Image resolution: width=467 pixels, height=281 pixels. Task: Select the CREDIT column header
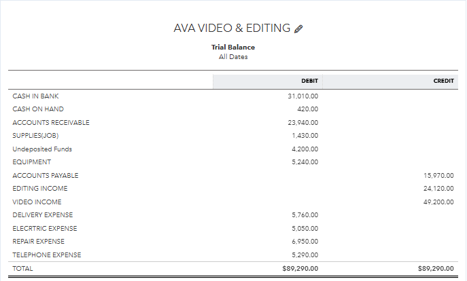pos(443,81)
